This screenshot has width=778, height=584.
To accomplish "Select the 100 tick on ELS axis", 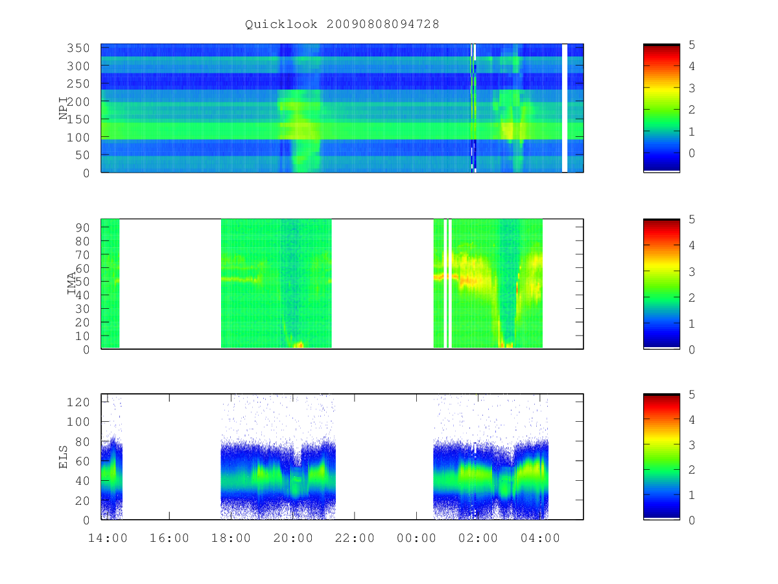I will pyautogui.click(x=80, y=421).
